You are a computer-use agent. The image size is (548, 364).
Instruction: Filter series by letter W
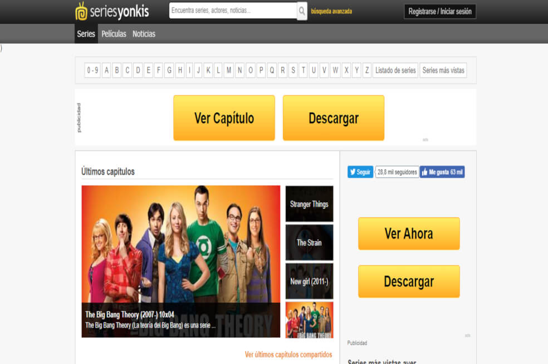(x=335, y=71)
